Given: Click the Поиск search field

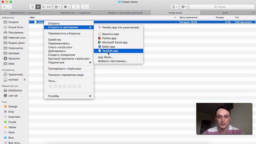Looking at the screenshot, I should point(222,7).
